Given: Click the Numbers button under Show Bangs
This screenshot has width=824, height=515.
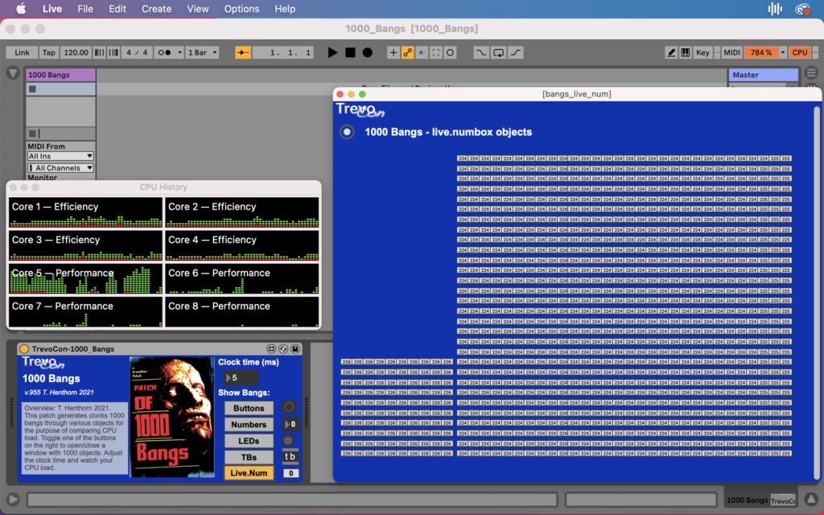Looking at the screenshot, I should [249, 425].
